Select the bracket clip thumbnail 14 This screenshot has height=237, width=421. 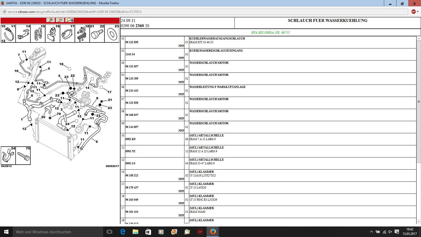(x=23, y=33)
